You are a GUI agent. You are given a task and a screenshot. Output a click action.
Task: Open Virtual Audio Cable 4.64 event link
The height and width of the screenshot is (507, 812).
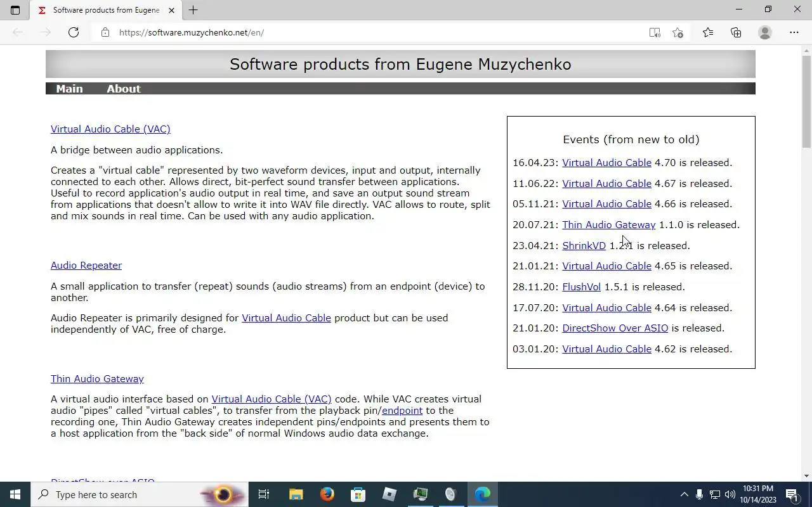[x=606, y=308]
